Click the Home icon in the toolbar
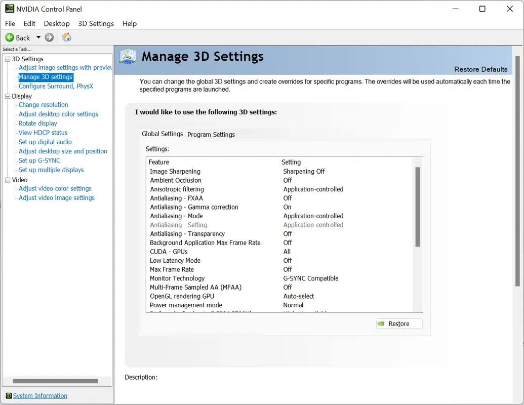 click(66, 37)
